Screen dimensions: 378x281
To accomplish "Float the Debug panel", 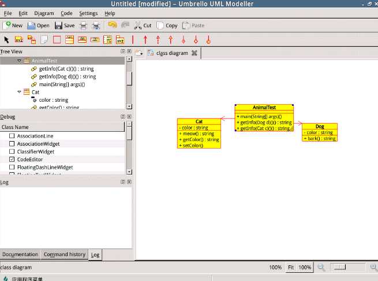I will (x=123, y=116).
